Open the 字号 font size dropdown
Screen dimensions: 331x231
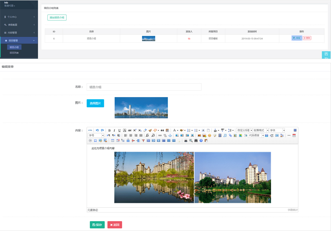click(96, 135)
